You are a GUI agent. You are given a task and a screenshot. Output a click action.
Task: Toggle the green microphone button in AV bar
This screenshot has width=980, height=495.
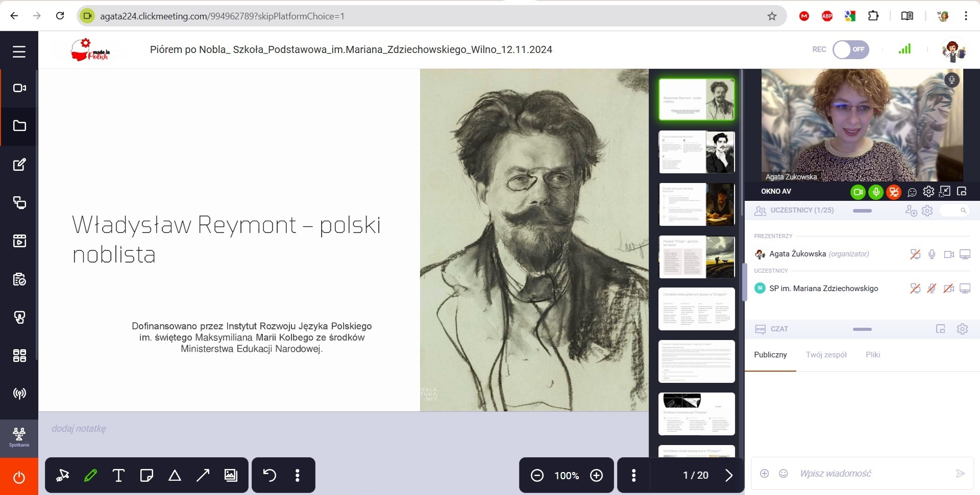point(876,192)
